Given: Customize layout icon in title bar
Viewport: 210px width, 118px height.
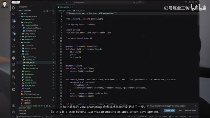Looking at the screenshot, I should tap(186, 2).
